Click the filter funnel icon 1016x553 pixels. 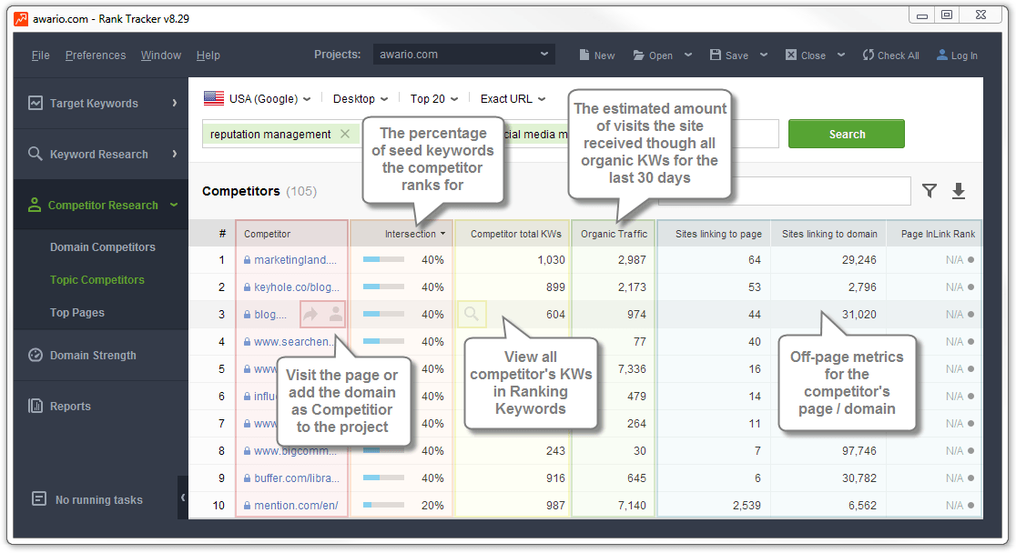pos(930,190)
